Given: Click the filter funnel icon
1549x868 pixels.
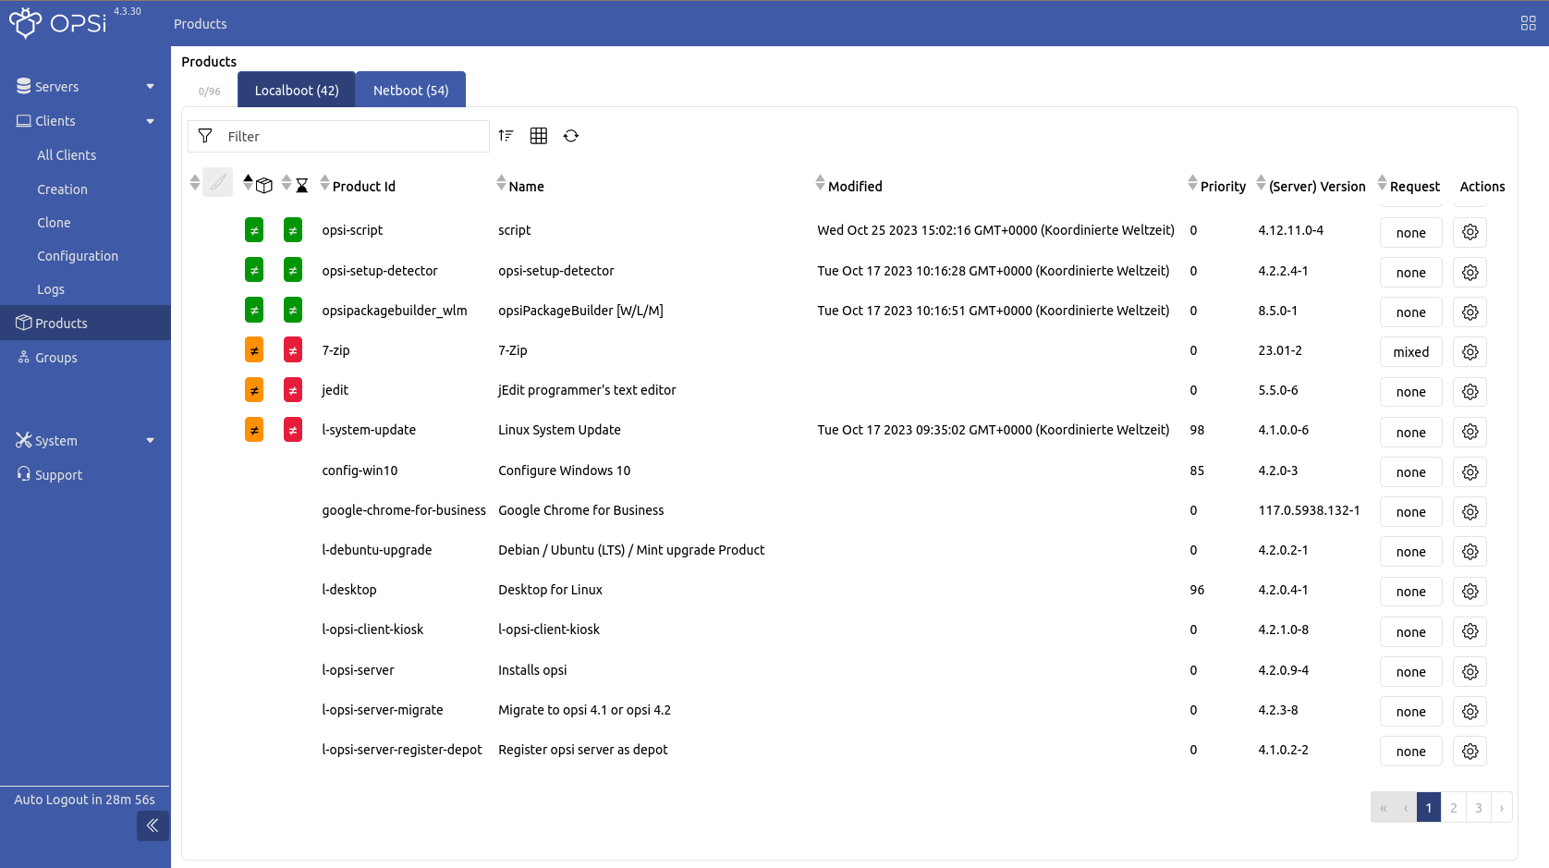Looking at the screenshot, I should click(x=205, y=136).
